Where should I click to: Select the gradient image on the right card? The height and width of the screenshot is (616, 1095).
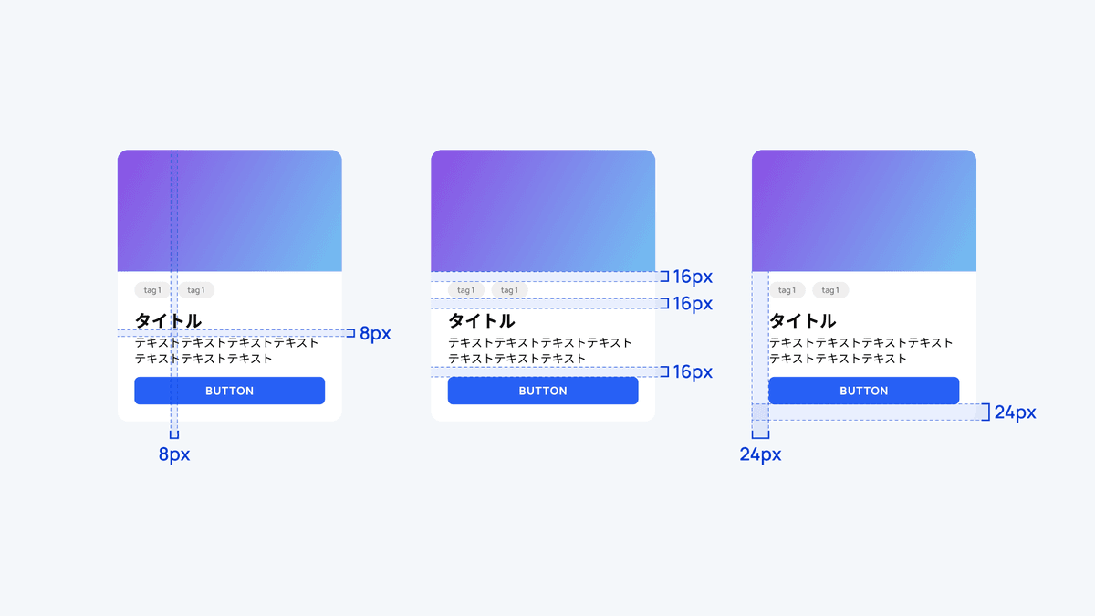coord(863,211)
